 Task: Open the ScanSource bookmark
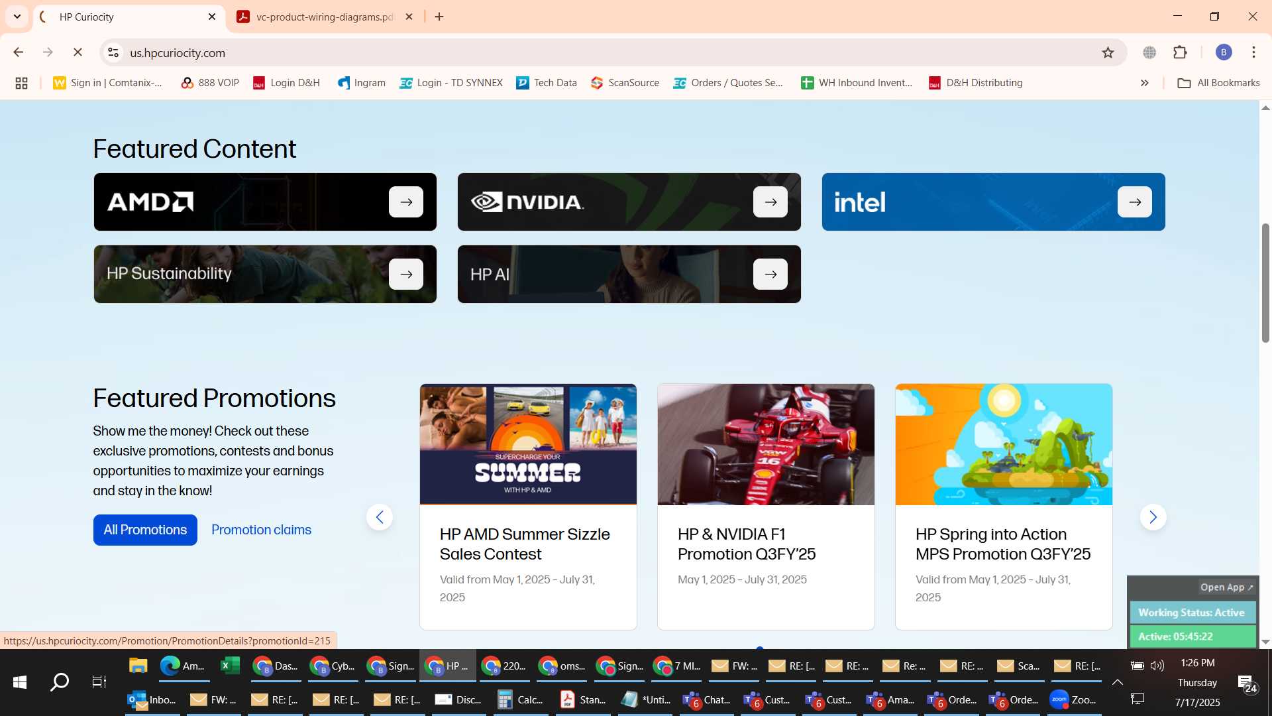click(625, 83)
